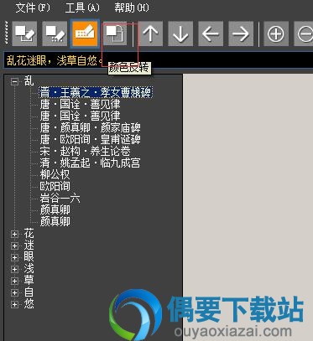Select 清·姚孟起·临九成宫 entry
This screenshot has height=341, width=313.
[90, 163]
